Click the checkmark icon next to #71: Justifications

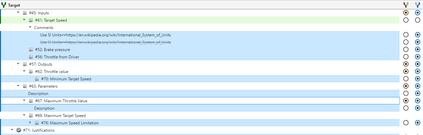(18, 130)
